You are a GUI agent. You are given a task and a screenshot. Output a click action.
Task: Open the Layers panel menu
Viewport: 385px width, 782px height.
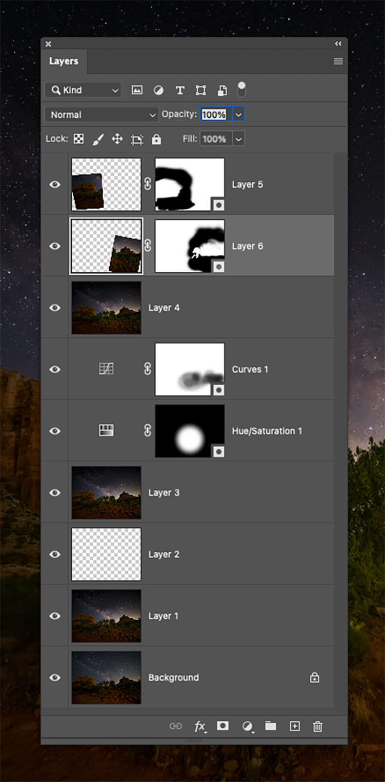(338, 61)
